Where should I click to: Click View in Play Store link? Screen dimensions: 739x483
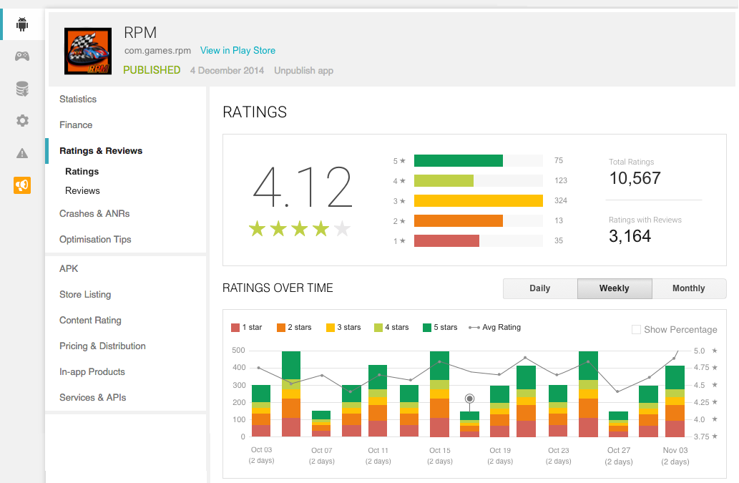click(238, 51)
